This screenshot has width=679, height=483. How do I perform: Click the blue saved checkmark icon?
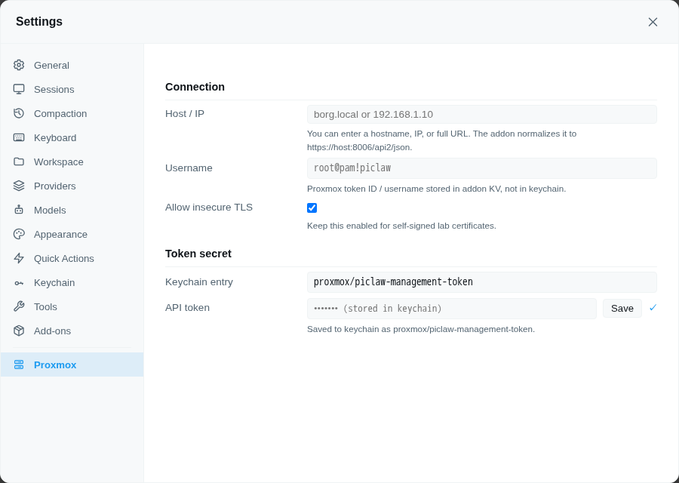click(x=653, y=308)
